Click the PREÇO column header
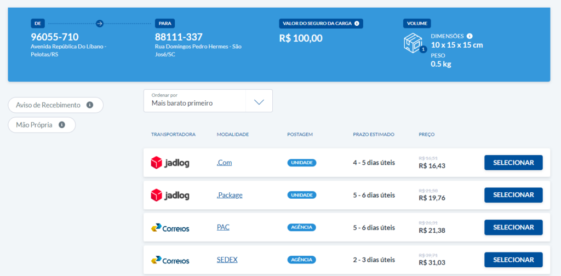Screen dimensions: 561x276 tap(427, 134)
